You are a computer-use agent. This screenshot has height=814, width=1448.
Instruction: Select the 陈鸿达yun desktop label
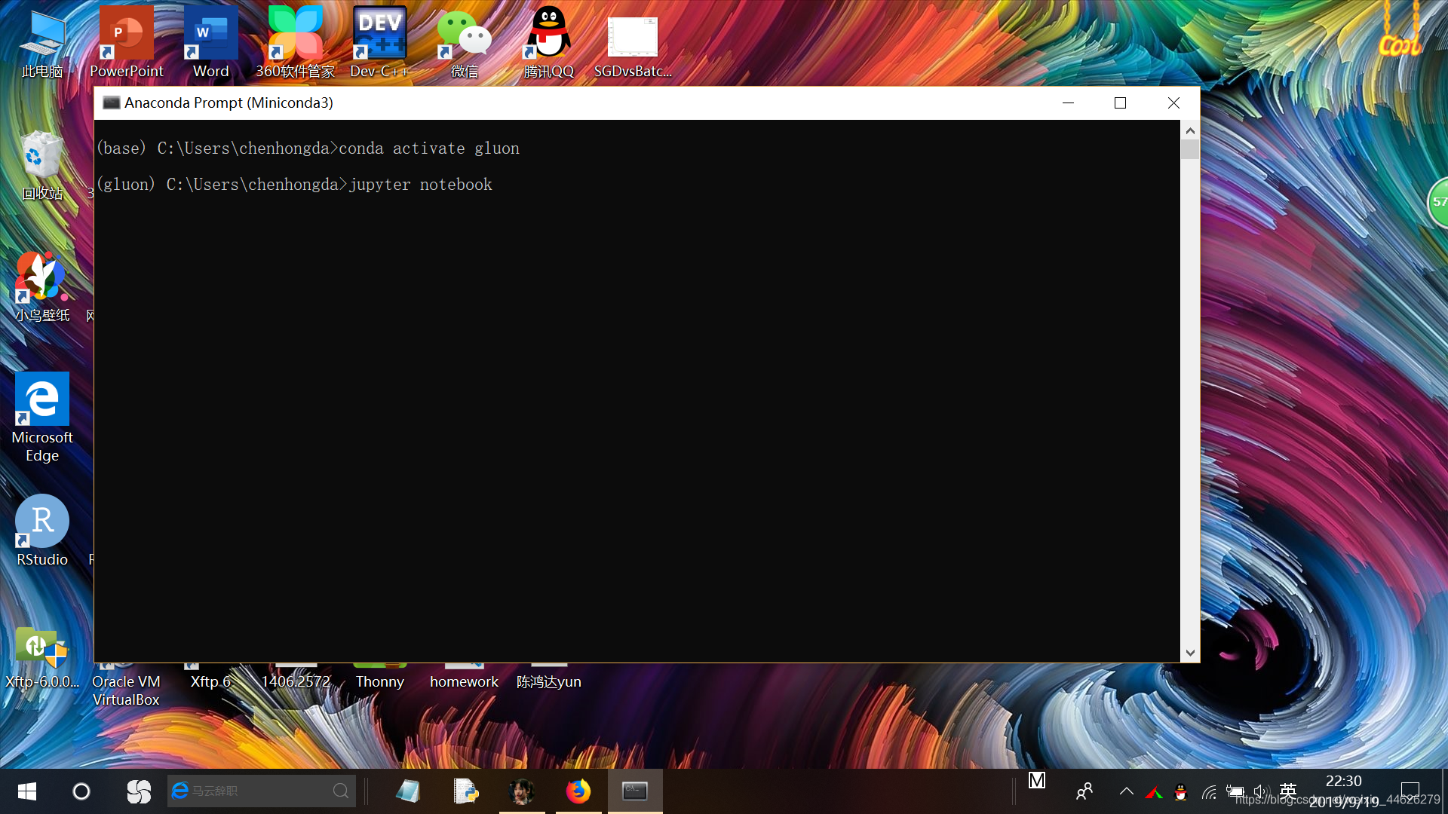coord(549,681)
